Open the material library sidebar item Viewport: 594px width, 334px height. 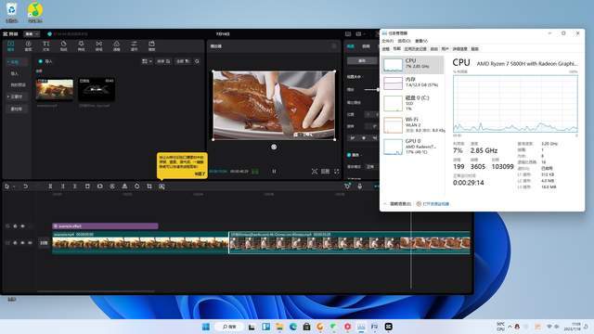[17, 109]
